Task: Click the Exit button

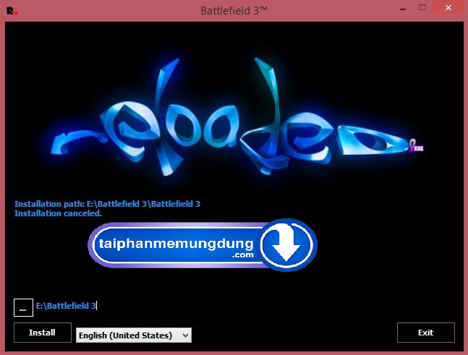Action: pyautogui.click(x=425, y=333)
